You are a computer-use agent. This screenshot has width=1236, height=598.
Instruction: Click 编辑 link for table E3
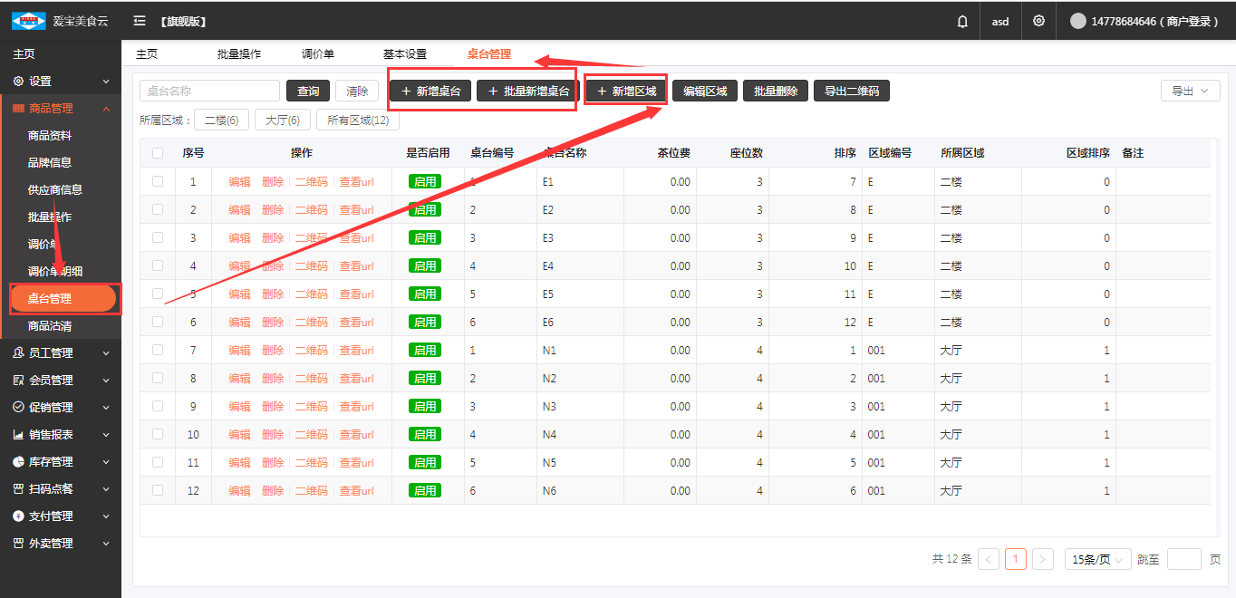239,238
